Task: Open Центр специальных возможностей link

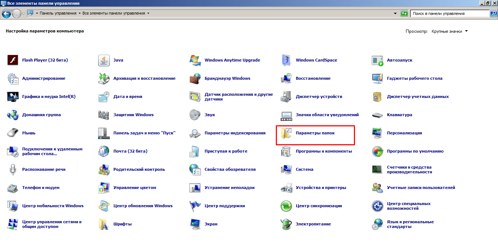Action: click(x=409, y=206)
